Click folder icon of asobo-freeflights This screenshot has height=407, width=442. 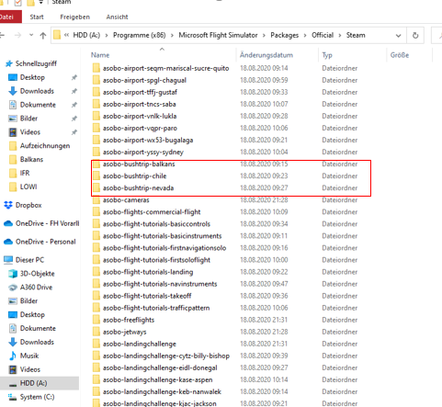[x=96, y=320]
